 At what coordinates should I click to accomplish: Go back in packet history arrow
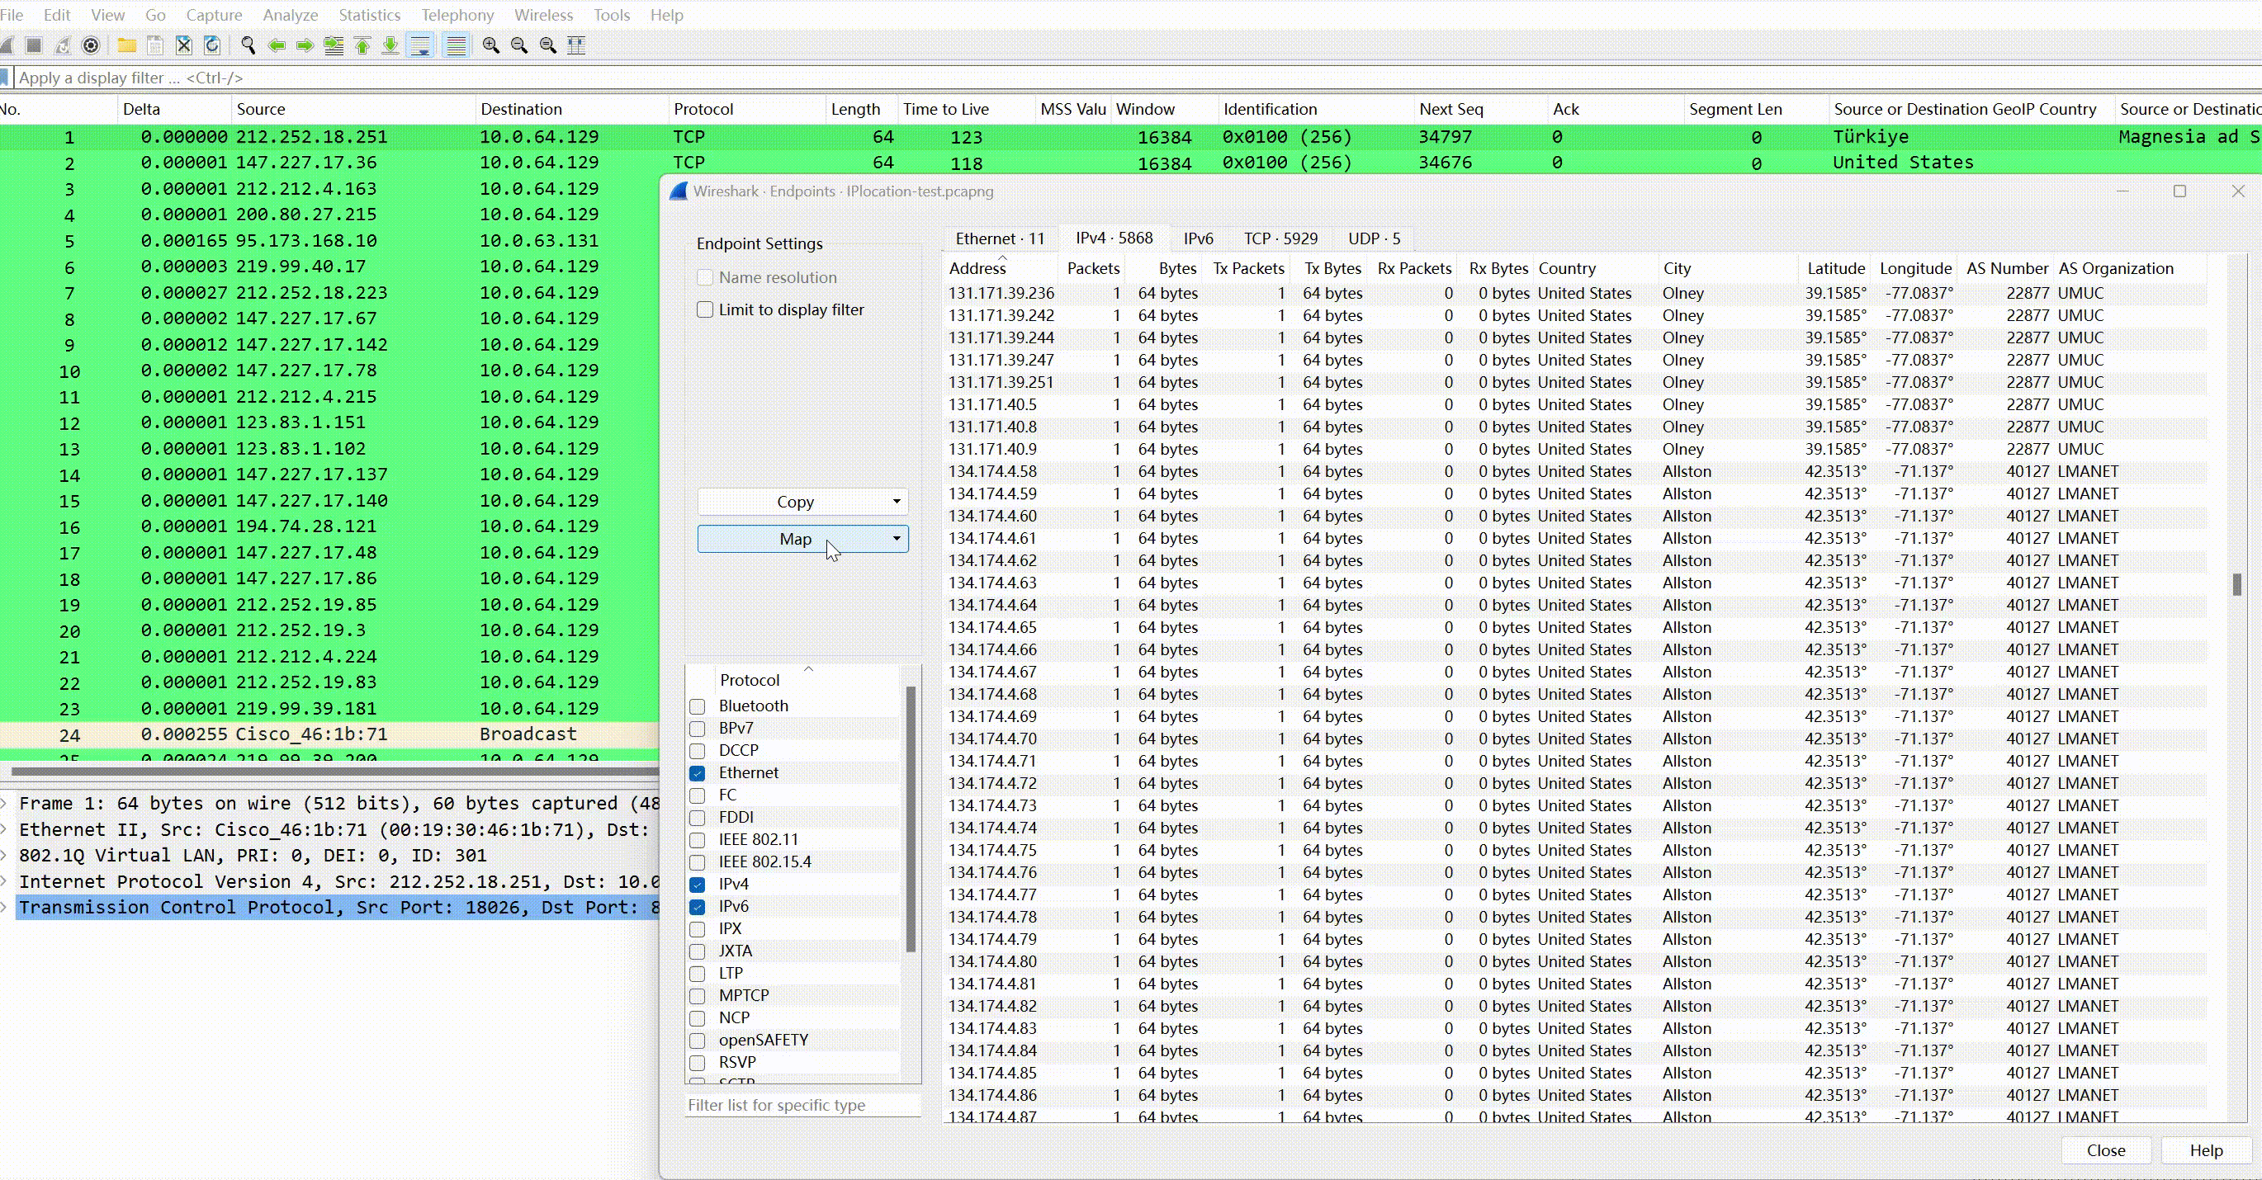(277, 45)
